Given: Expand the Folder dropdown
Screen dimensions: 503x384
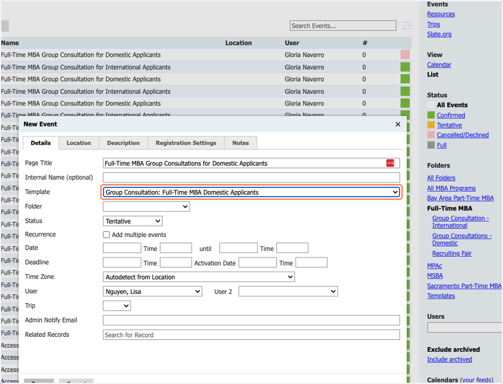Looking at the screenshot, I should coord(146,206).
